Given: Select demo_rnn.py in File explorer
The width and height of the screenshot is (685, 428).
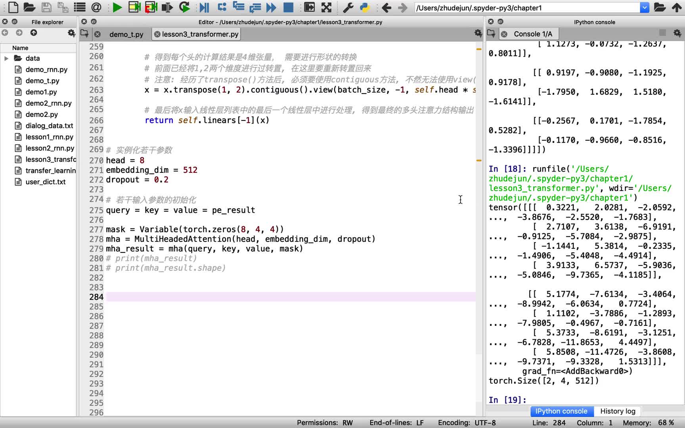Looking at the screenshot, I should tap(46, 69).
